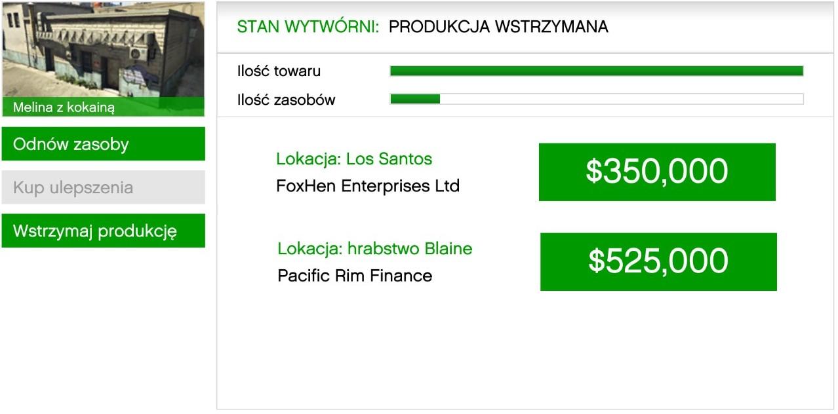The image size is (838, 414).
Task: Click 'Wstrzymaj produkcję' to halt production
Action: coord(104,231)
